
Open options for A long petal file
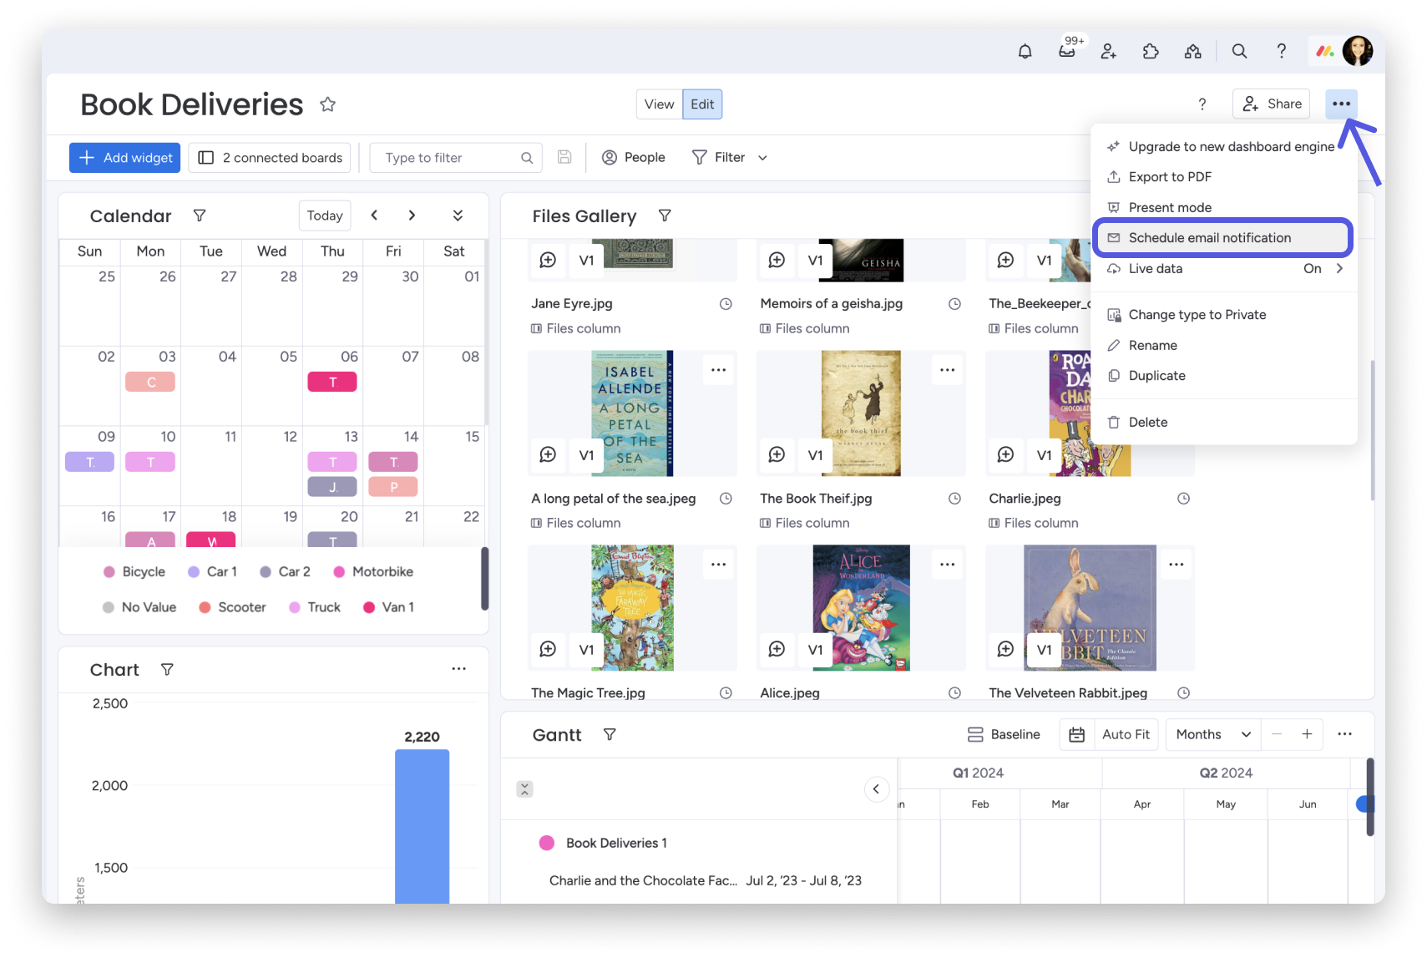coord(718,370)
